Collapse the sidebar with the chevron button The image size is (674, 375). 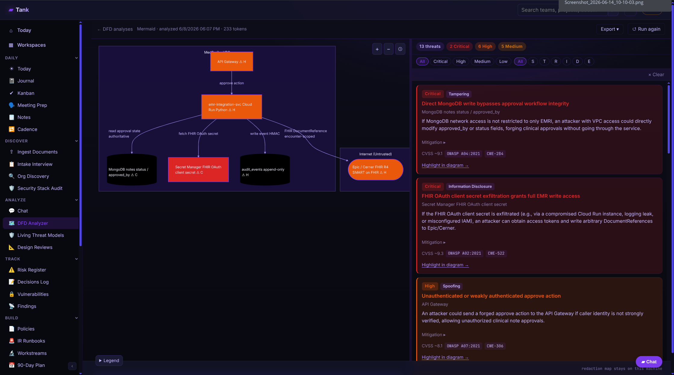click(72, 366)
